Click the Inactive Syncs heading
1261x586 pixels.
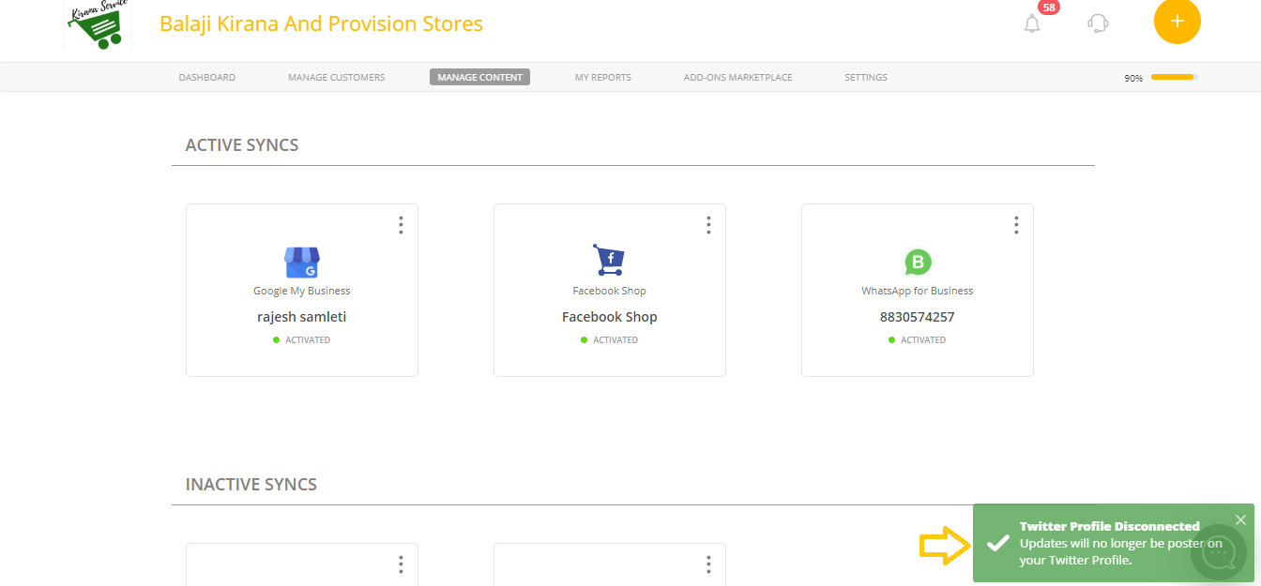click(251, 485)
